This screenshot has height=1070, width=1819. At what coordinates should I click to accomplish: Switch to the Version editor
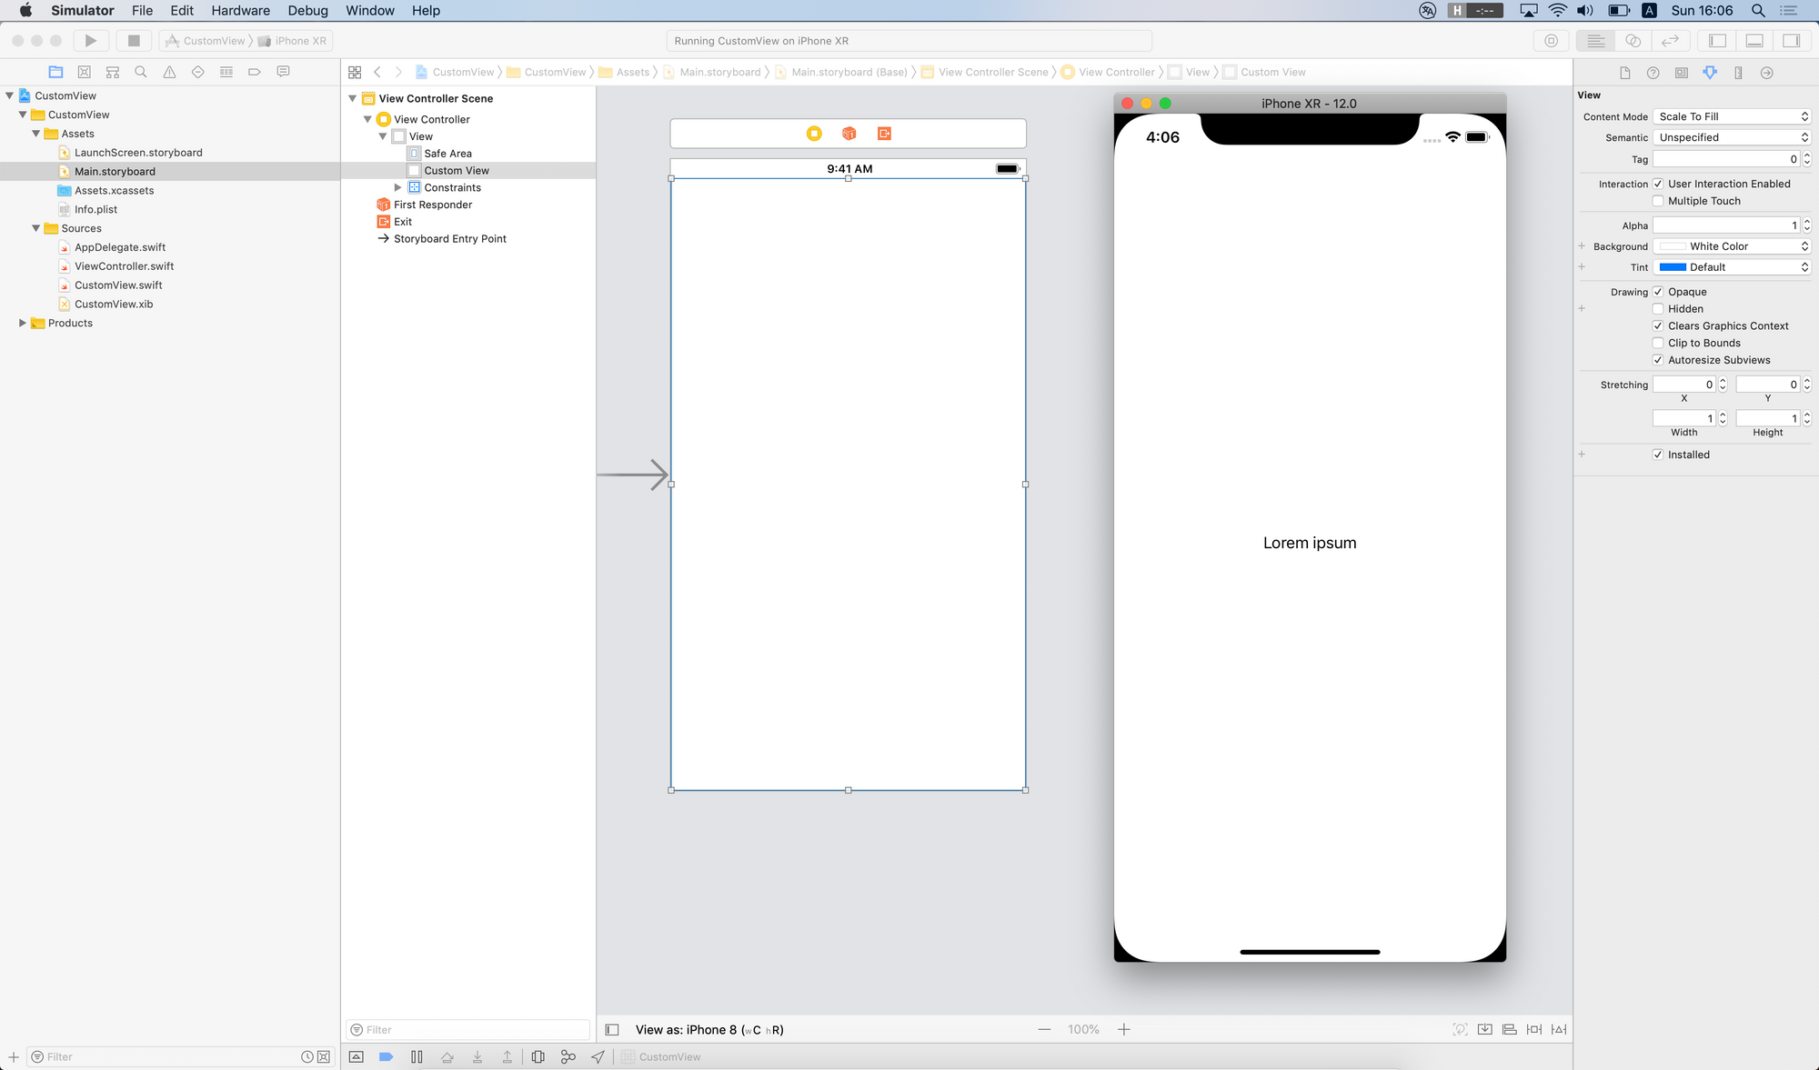(1671, 41)
